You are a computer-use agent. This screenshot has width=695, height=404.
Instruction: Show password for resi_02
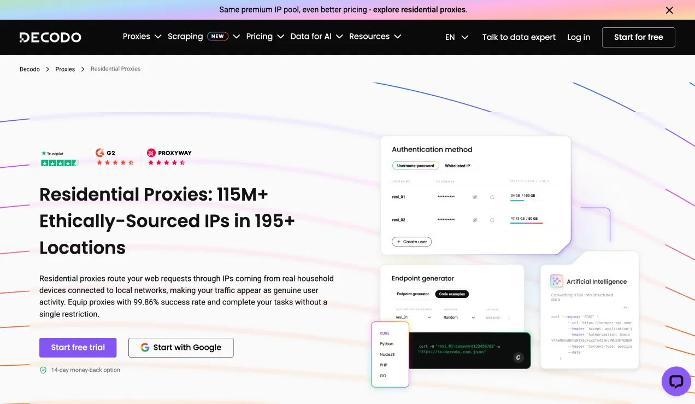pos(475,220)
